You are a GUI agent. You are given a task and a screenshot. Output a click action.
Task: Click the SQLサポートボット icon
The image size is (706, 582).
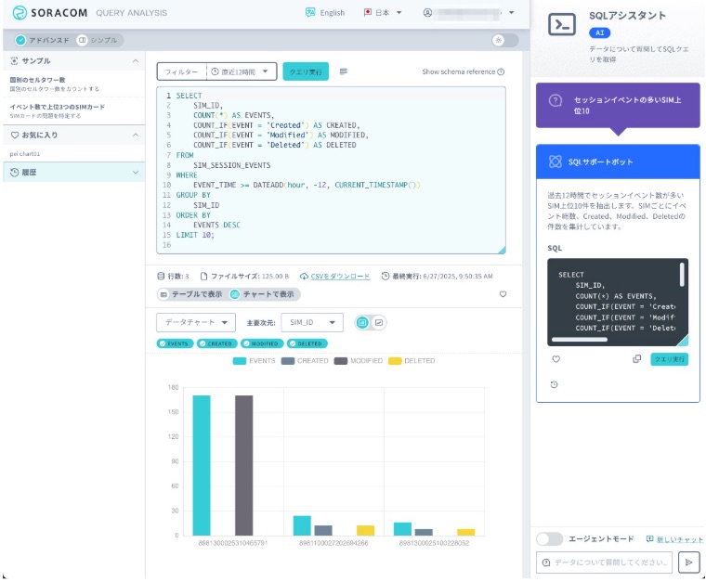coord(556,162)
